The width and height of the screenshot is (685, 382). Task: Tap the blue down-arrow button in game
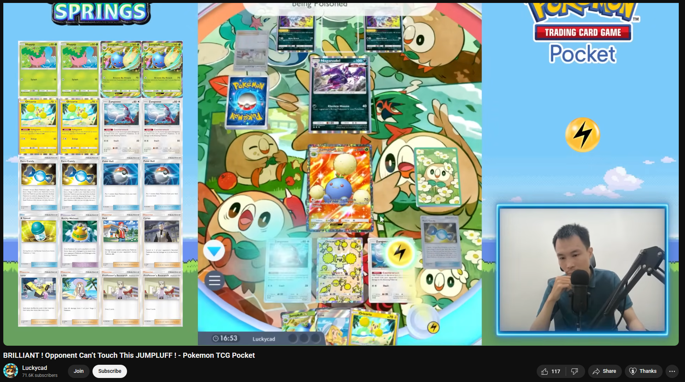coord(214,251)
